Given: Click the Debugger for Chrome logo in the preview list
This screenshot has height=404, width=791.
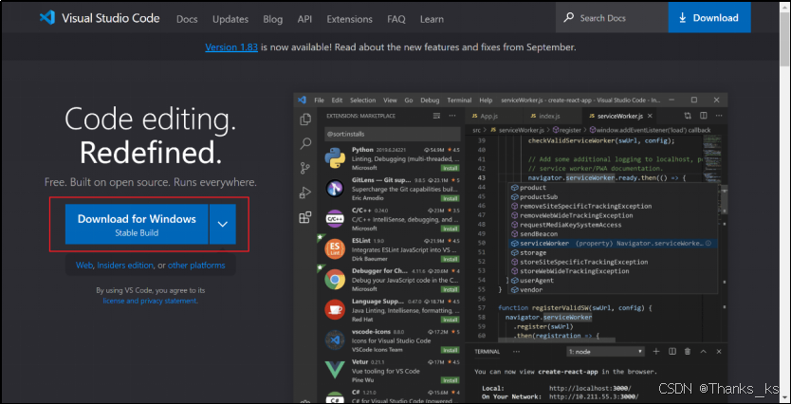Looking at the screenshot, I should [x=335, y=279].
